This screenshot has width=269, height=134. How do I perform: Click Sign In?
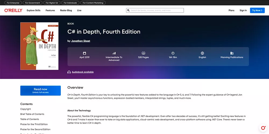click(243, 10)
